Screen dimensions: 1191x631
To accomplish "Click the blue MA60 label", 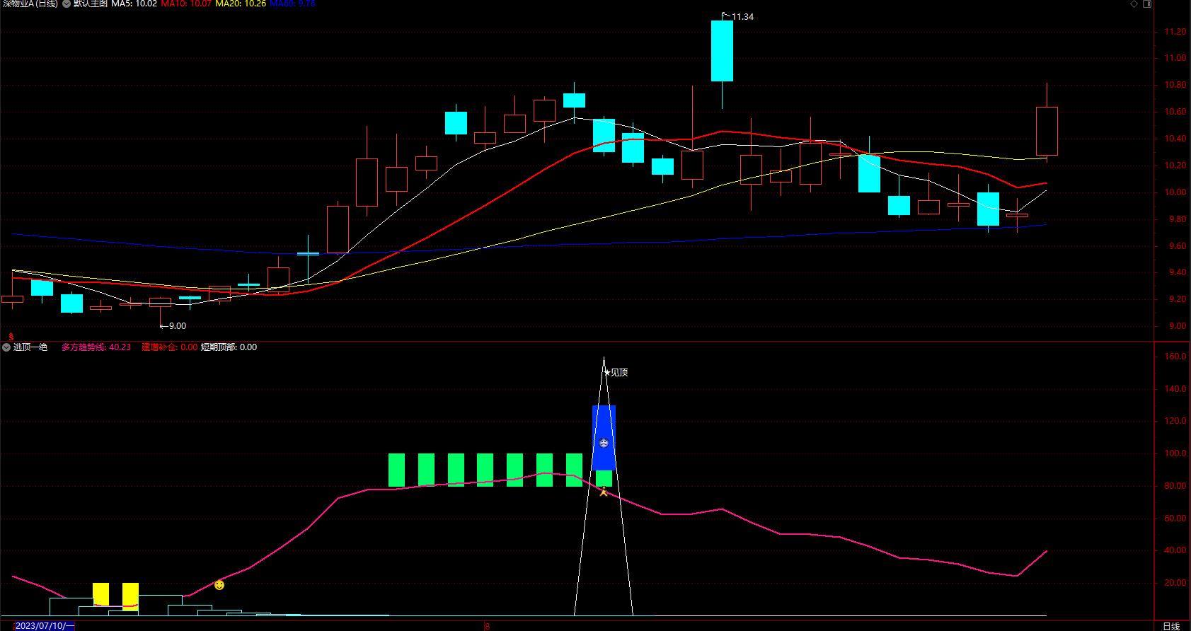I will (x=293, y=4).
